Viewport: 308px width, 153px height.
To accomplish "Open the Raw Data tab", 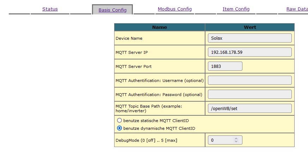I will (297, 9).
